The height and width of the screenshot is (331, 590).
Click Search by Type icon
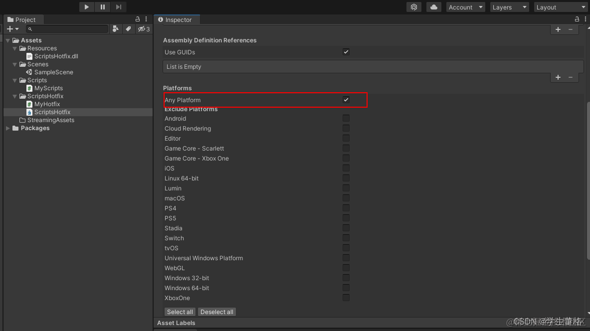(x=116, y=29)
